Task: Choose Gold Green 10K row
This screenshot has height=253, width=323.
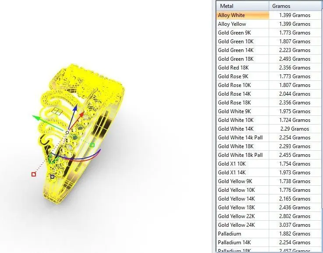Action: (269, 42)
